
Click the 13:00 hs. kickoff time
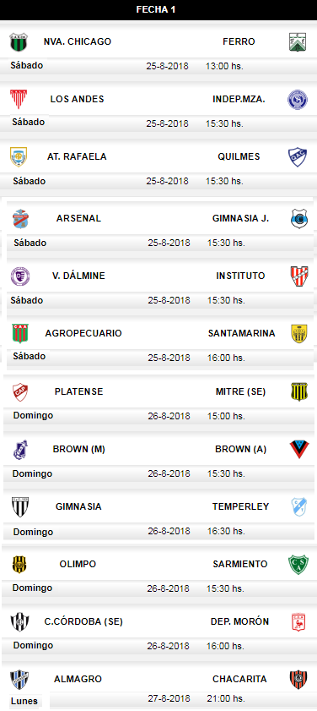click(225, 66)
